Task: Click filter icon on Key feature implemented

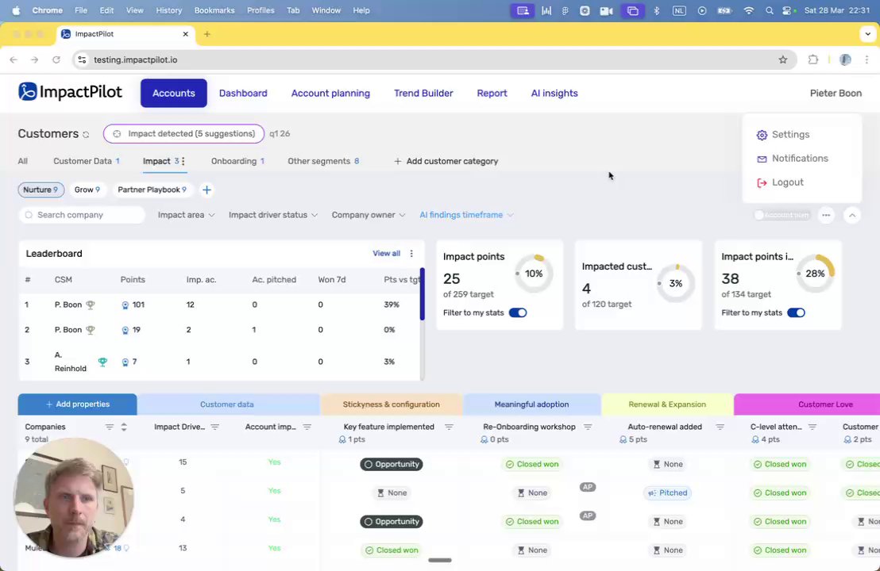Action: 449,427
